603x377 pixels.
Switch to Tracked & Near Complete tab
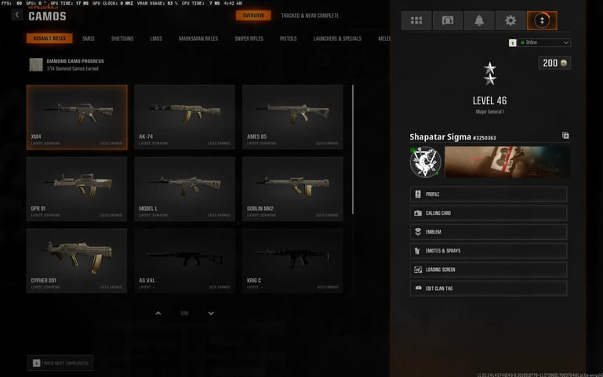coord(310,16)
